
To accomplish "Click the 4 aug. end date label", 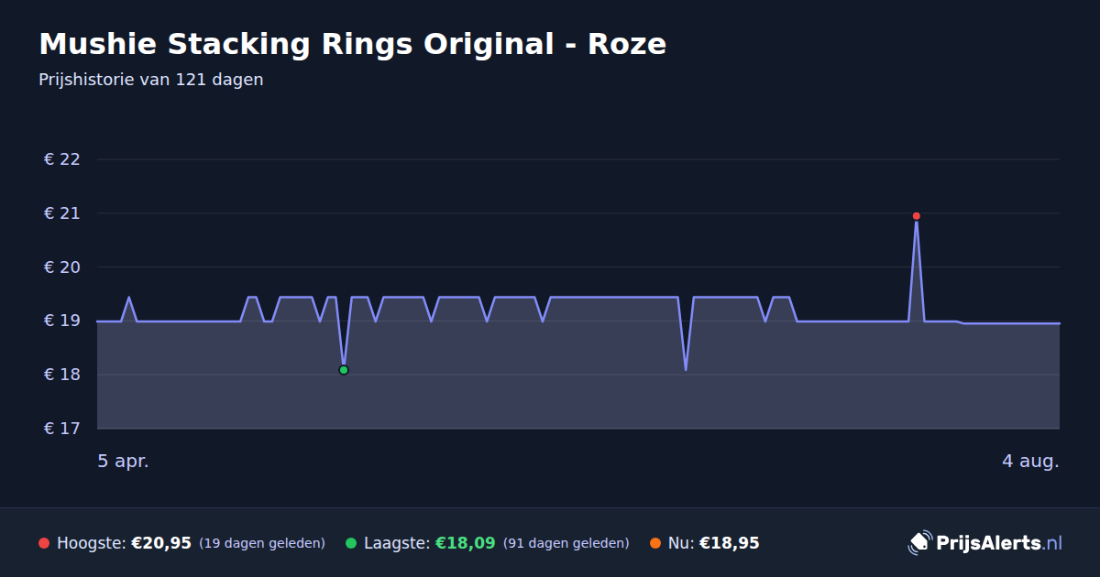I will tap(1030, 462).
